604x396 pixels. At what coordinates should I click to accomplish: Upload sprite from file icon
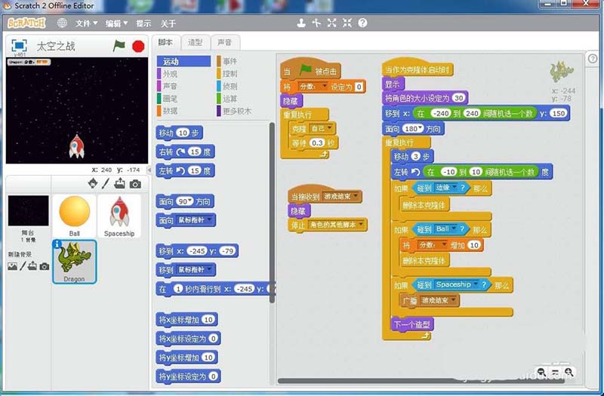click(119, 183)
